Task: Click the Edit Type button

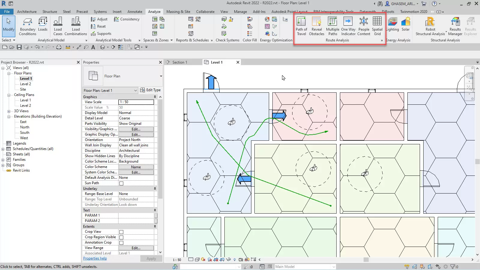Action: click(150, 90)
